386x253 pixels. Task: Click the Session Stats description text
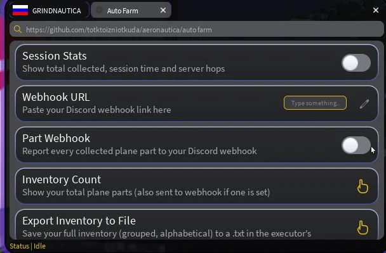[x=124, y=68]
